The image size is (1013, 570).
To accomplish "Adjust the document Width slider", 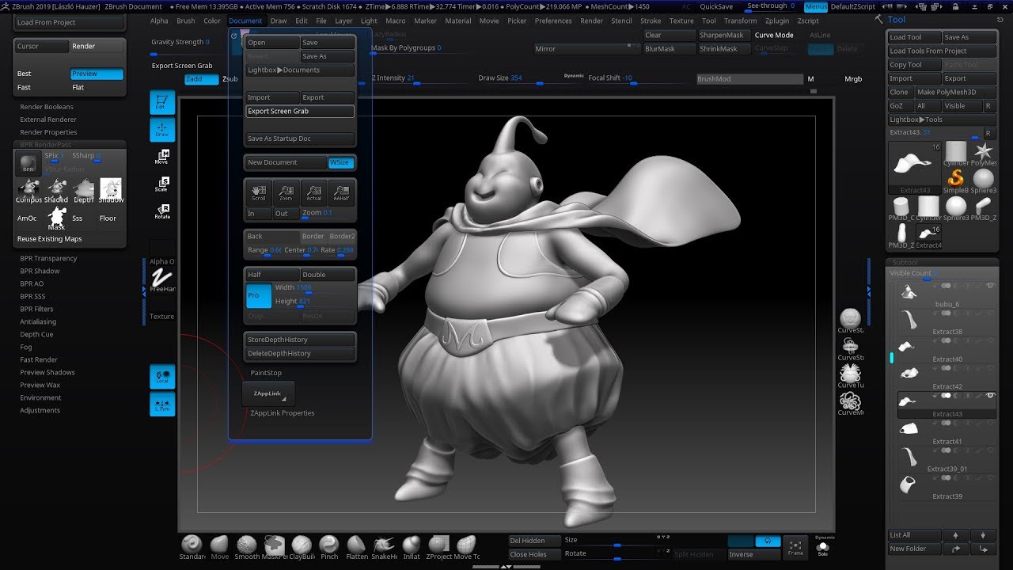I will pyautogui.click(x=314, y=289).
